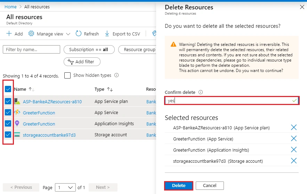Click info icon next to Show hidden types
Viewport: 307px width, 194px height.
(x=116, y=75)
